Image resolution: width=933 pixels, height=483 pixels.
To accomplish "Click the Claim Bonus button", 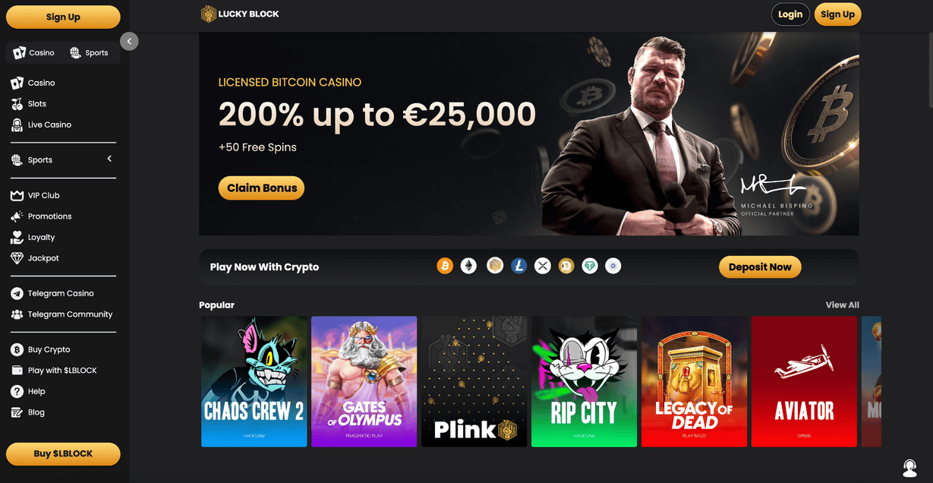I will pos(261,188).
